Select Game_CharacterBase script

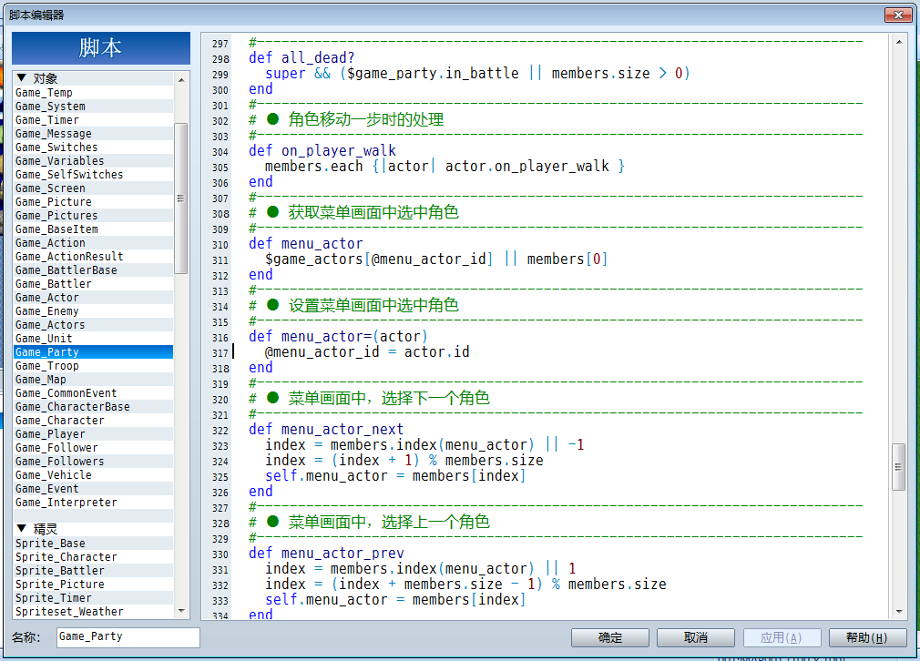coord(93,406)
